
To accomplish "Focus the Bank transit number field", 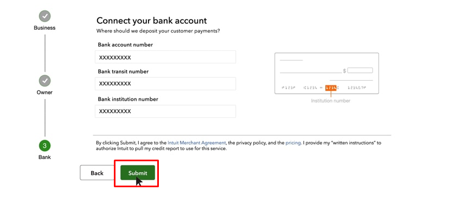I will tap(165, 83).
